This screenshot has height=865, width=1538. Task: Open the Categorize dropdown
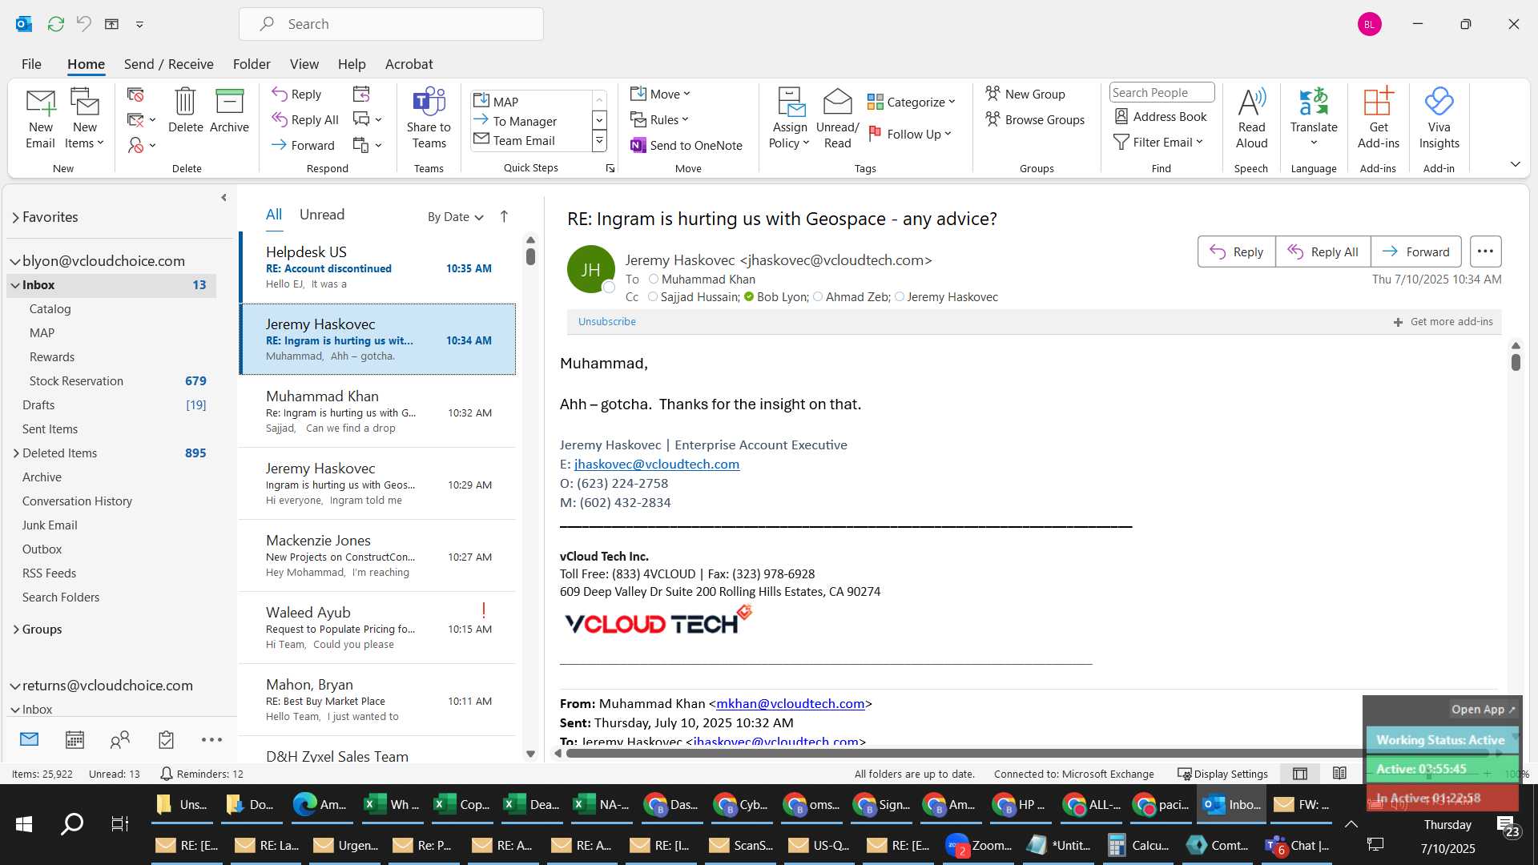click(x=912, y=102)
